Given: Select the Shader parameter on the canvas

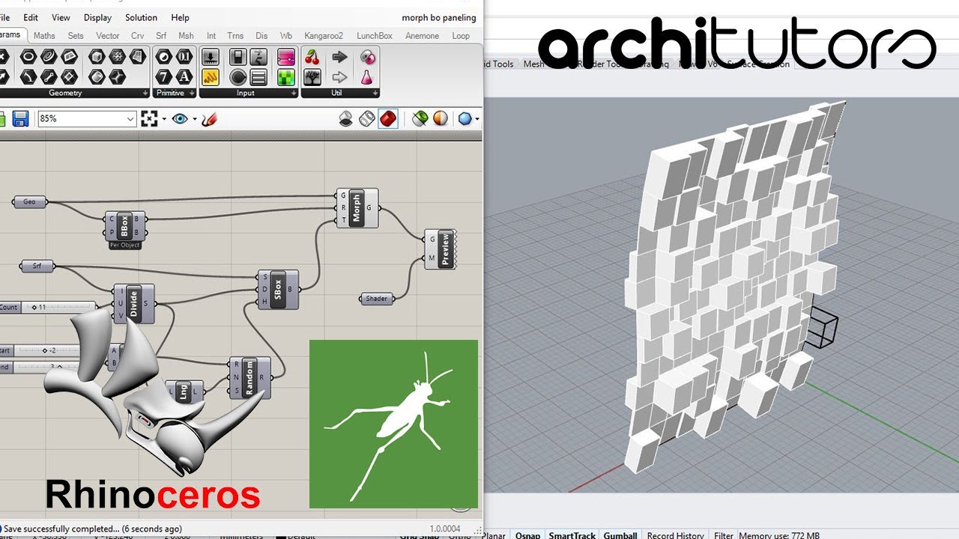Looking at the screenshot, I should click(377, 299).
